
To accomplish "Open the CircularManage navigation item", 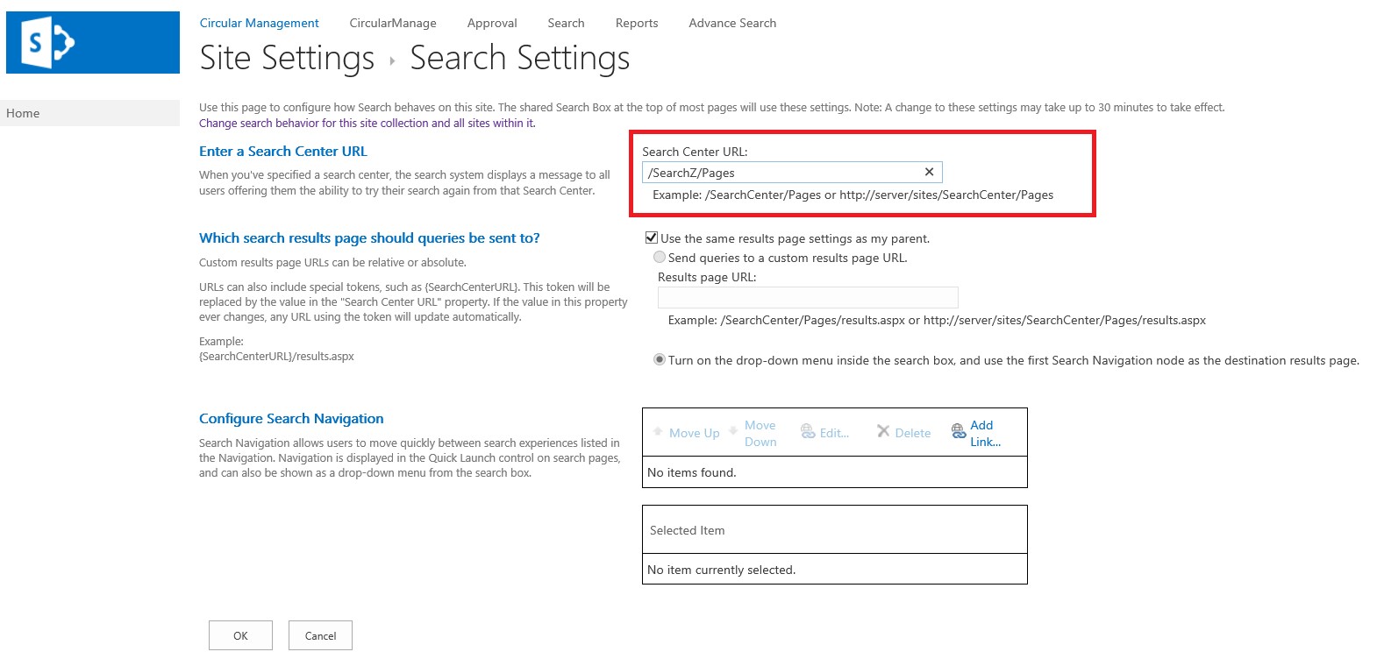I will (393, 23).
